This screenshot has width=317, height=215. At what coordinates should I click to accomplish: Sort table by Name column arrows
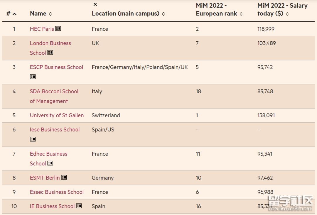pyautogui.click(x=50, y=14)
